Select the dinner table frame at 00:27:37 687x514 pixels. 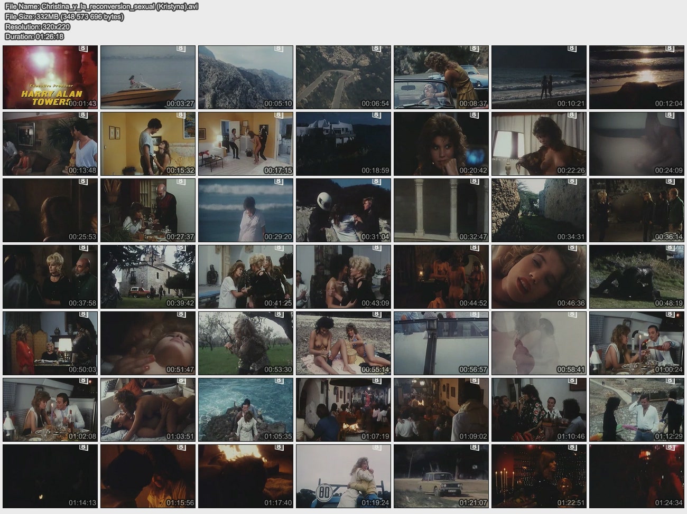(x=148, y=210)
